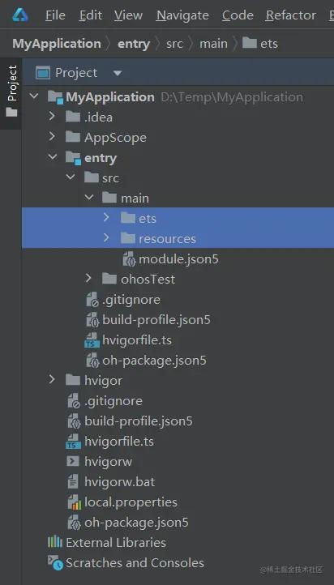This screenshot has width=334, height=585.
Task: Click the ets breadcrumb in navigation bar
Action: pos(260,44)
